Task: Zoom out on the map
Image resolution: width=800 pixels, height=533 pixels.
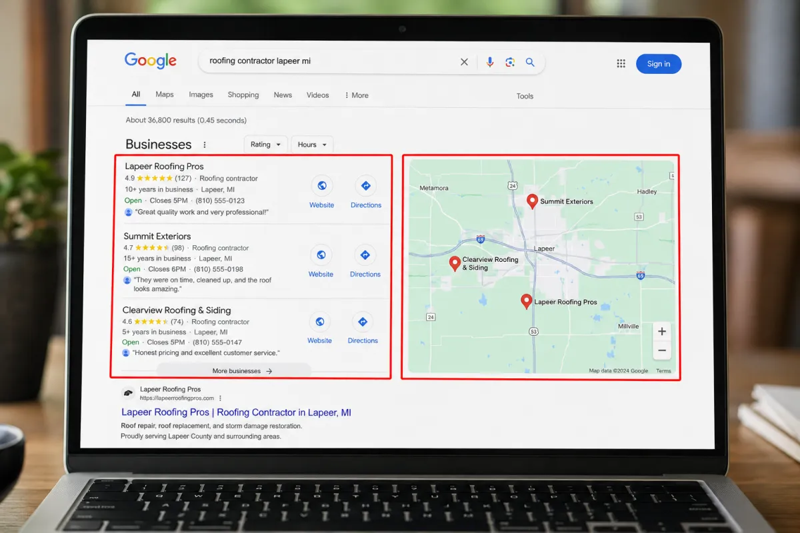Action: coord(661,350)
